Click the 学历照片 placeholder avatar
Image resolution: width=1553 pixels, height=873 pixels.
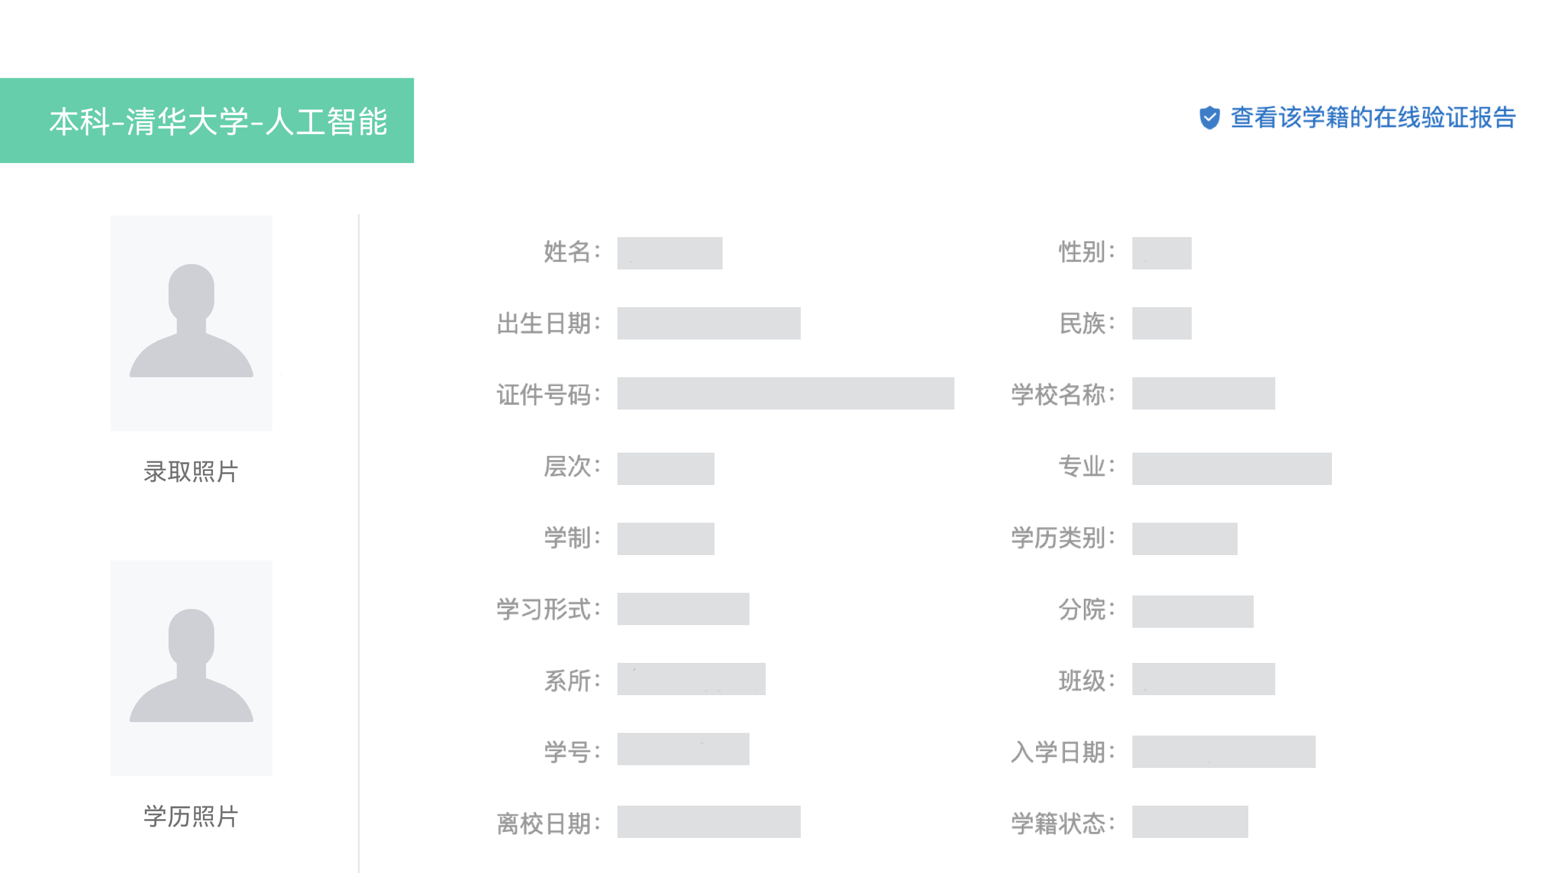(x=191, y=668)
